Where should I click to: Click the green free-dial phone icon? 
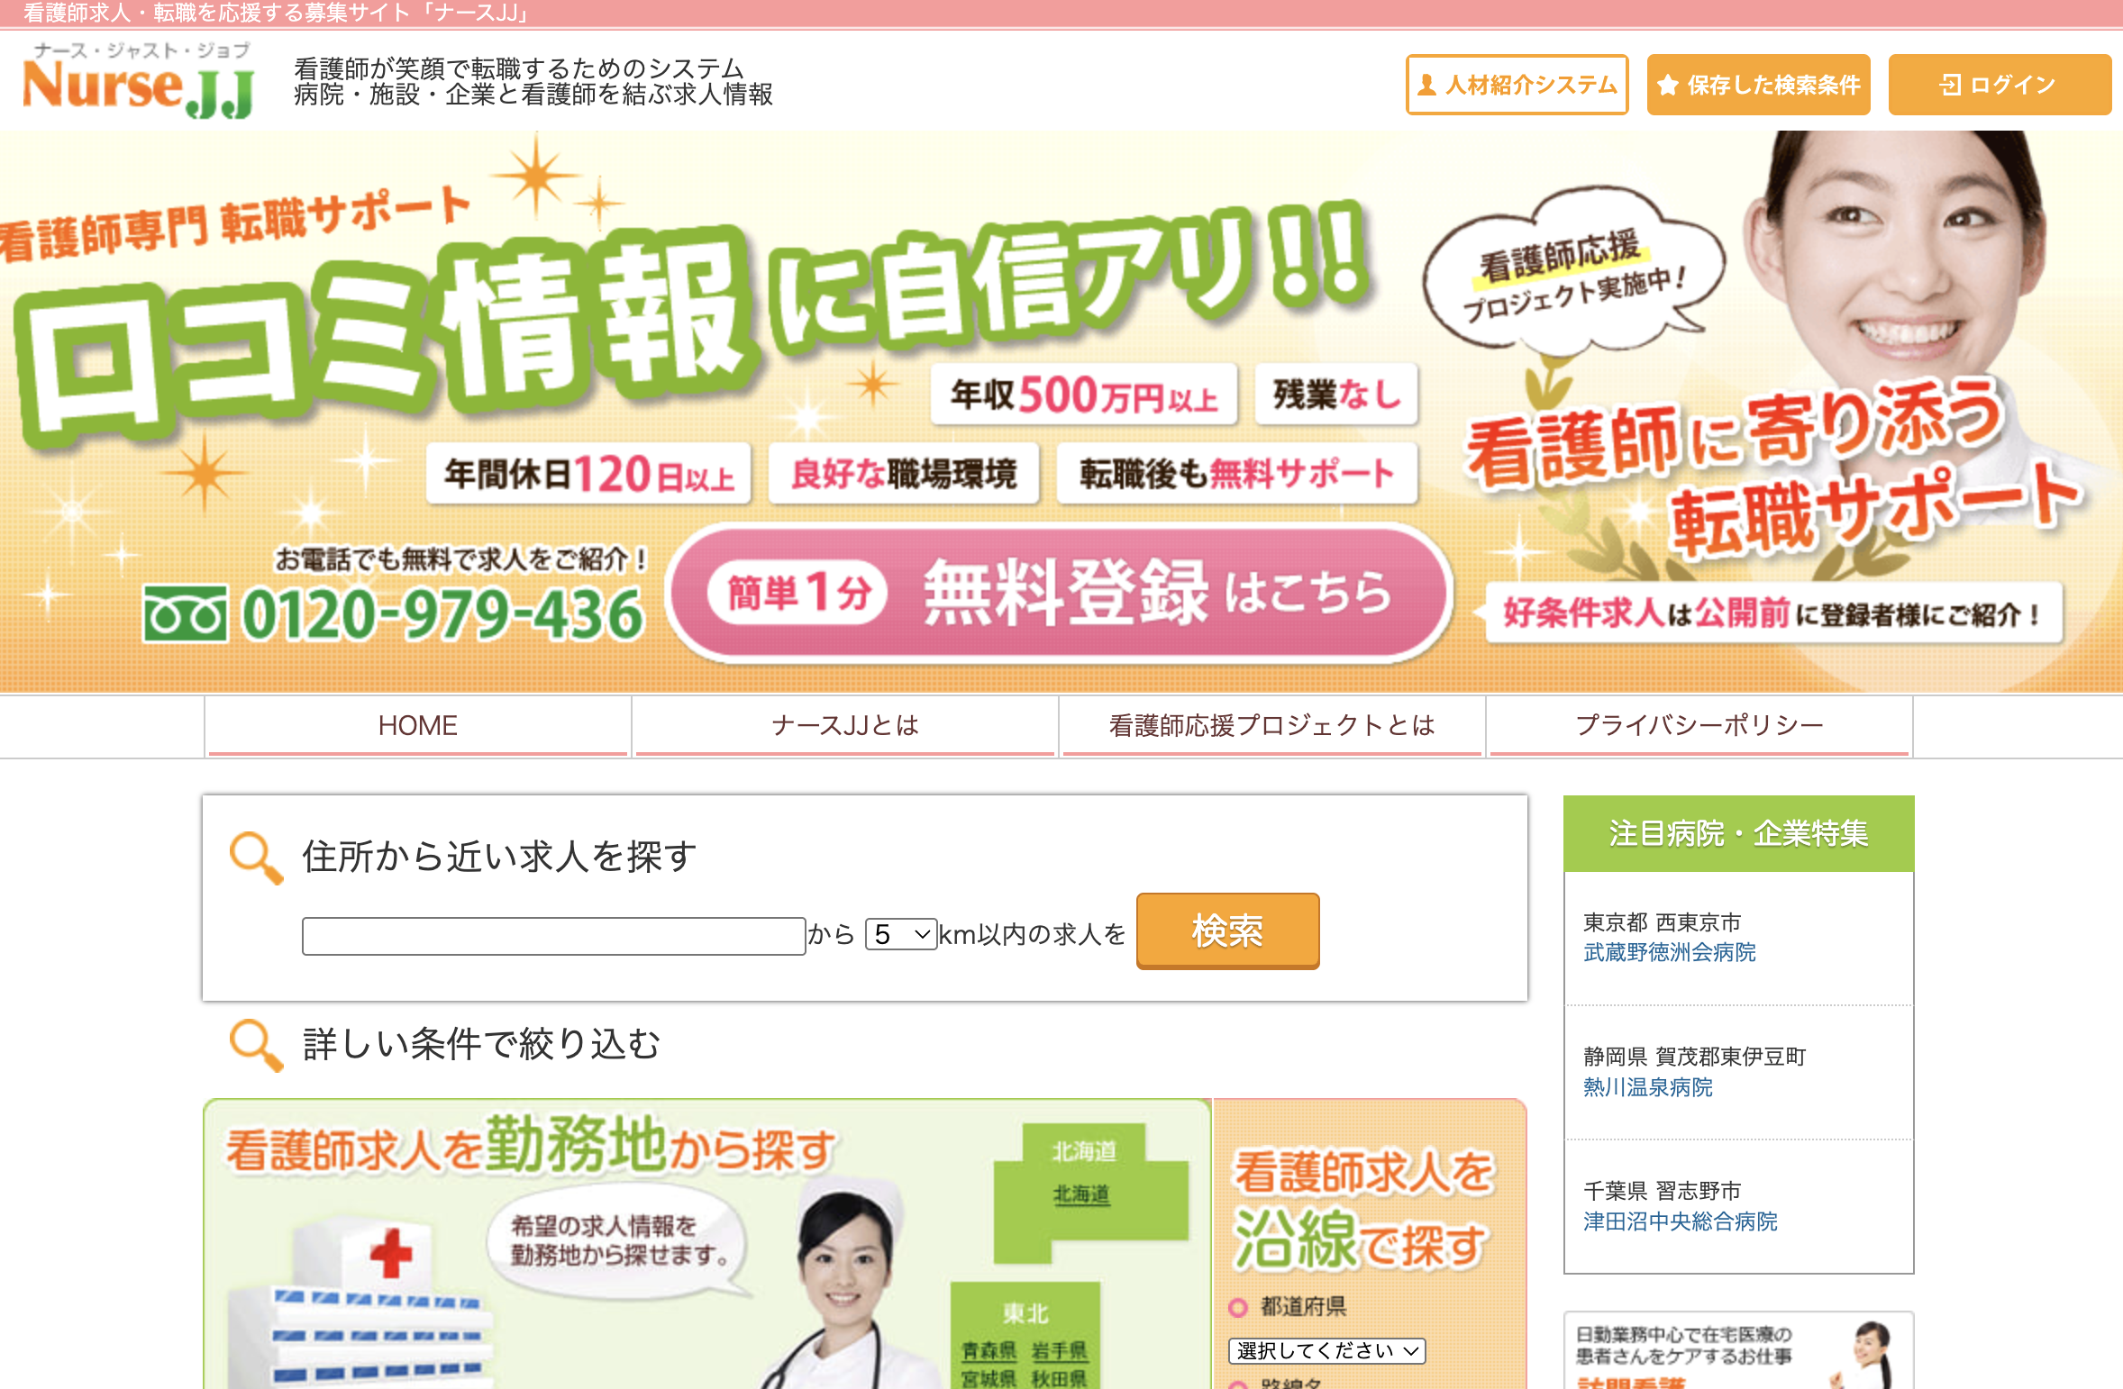pos(185,613)
